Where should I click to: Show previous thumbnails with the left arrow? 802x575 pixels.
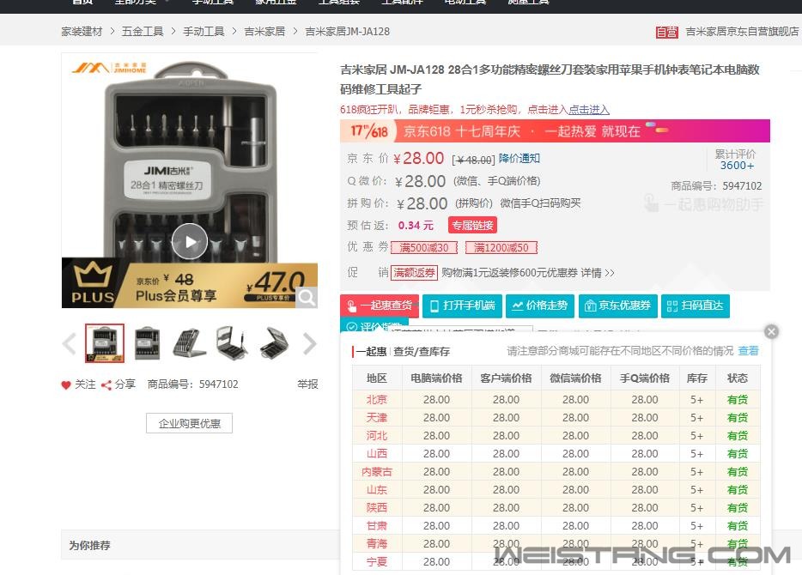pos(69,343)
